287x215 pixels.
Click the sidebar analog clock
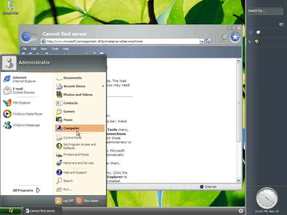(x=267, y=198)
